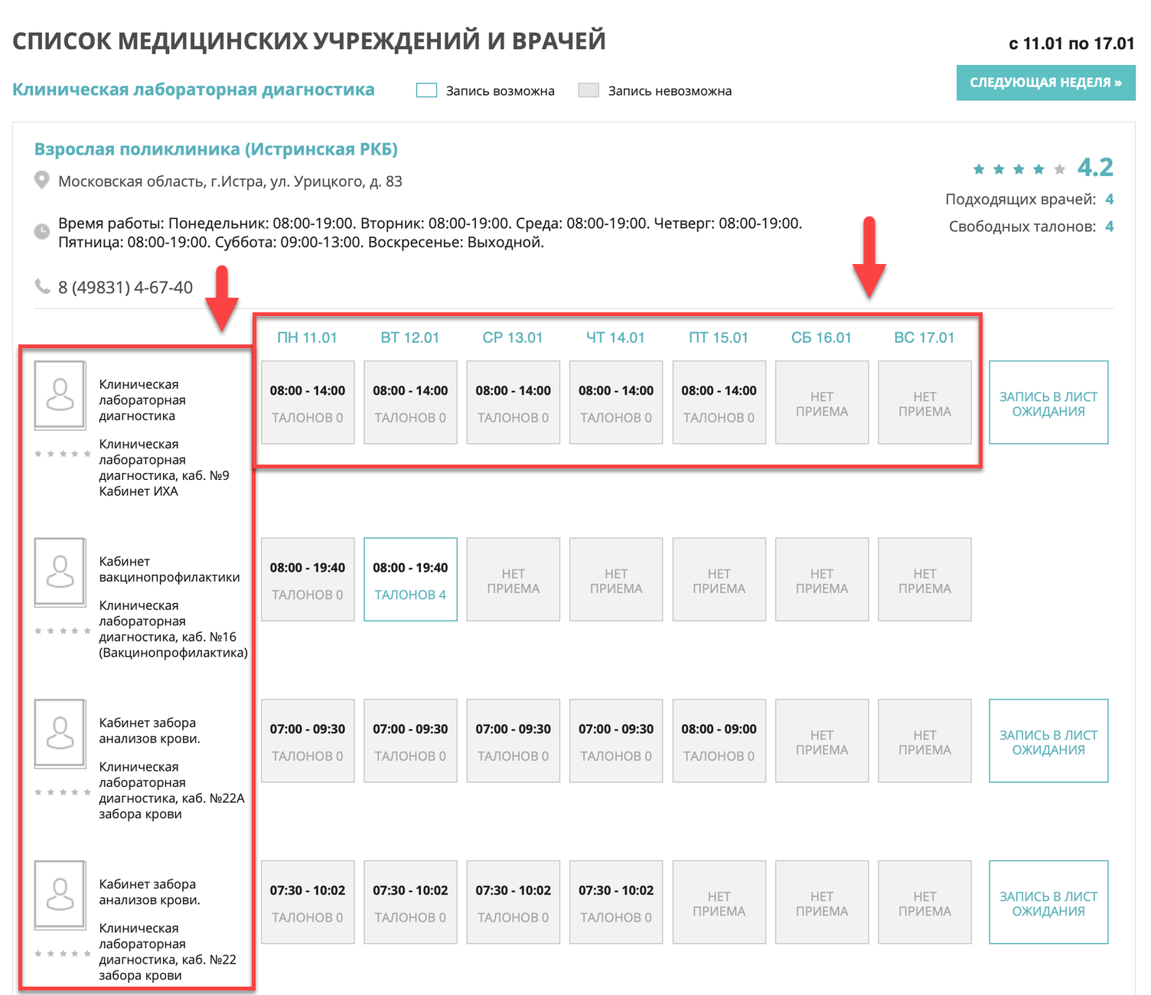Image resolution: width=1151 pixels, height=995 pixels.
Task: Click the phone icon beside 8 (49831) 4-67-40
Action: pos(42,286)
